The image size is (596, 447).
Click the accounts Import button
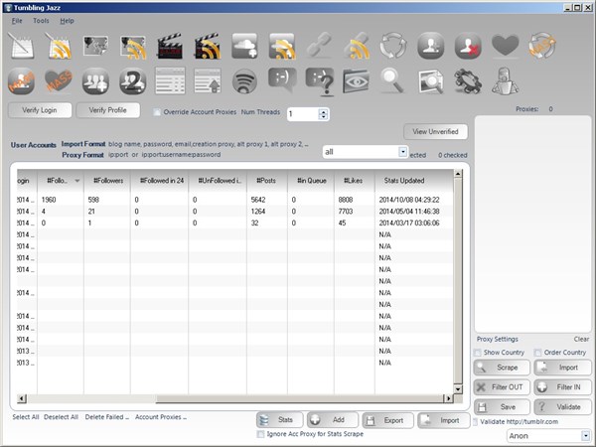pyautogui.click(x=444, y=420)
